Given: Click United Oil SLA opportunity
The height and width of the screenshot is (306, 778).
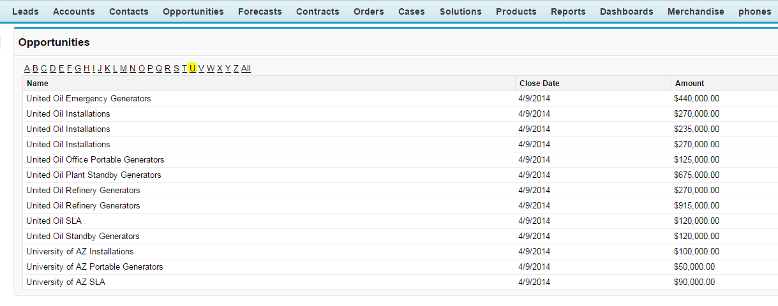Looking at the screenshot, I should 54,221.
